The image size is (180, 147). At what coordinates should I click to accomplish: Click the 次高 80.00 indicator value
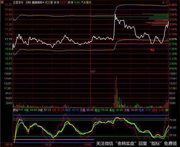87,110
